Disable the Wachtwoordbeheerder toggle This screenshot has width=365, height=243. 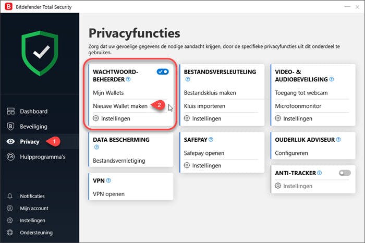(x=163, y=72)
